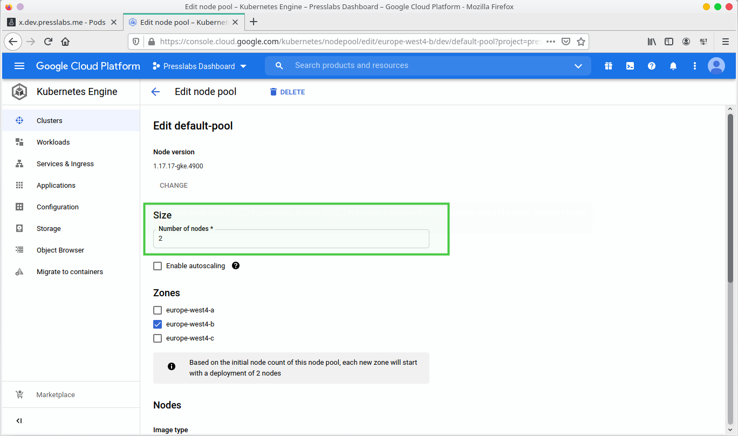Click the Kubernetes Engine hexagon logo

[19, 92]
